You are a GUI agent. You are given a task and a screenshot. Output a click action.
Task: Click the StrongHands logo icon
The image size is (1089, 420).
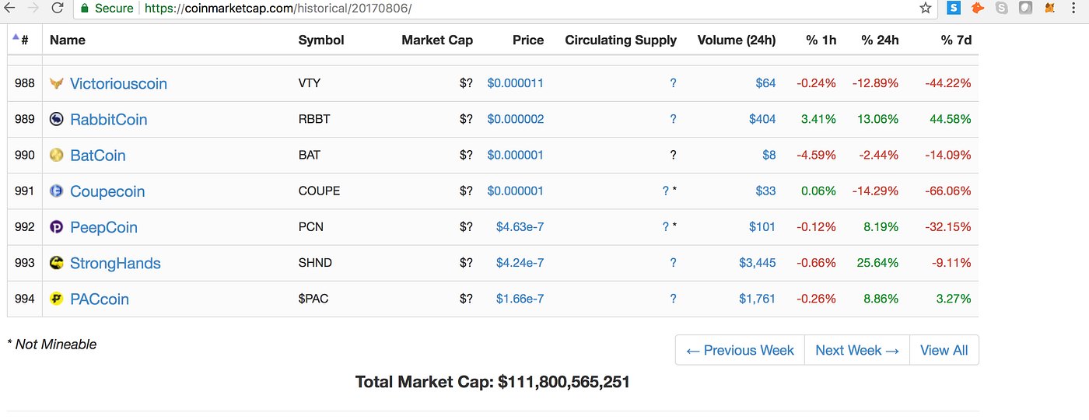[x=56, y=262]
